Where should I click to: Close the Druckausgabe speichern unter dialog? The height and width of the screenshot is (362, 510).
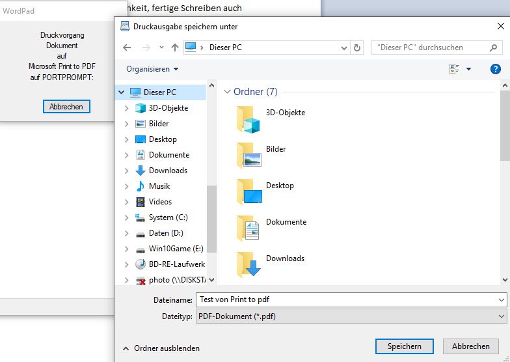tap(501, 26)
